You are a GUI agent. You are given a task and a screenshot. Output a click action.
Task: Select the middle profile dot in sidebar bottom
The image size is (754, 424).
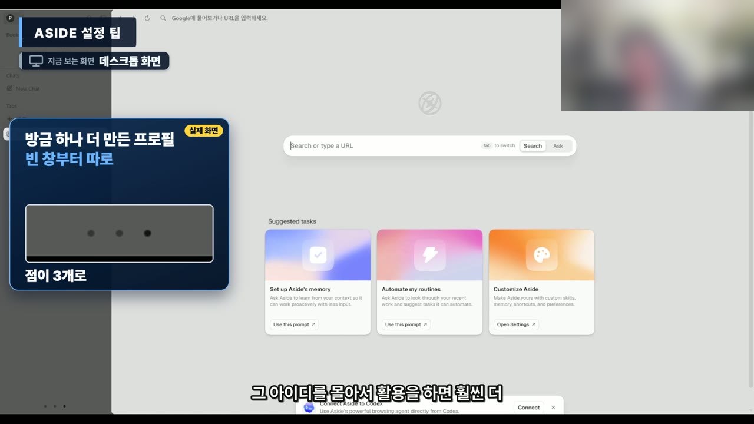(55, 406)
